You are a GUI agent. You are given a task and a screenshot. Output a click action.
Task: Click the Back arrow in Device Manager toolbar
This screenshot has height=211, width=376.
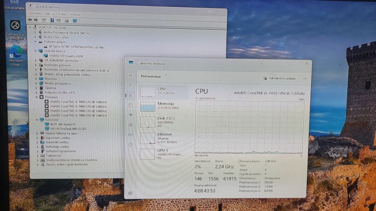tap(30, 20)
